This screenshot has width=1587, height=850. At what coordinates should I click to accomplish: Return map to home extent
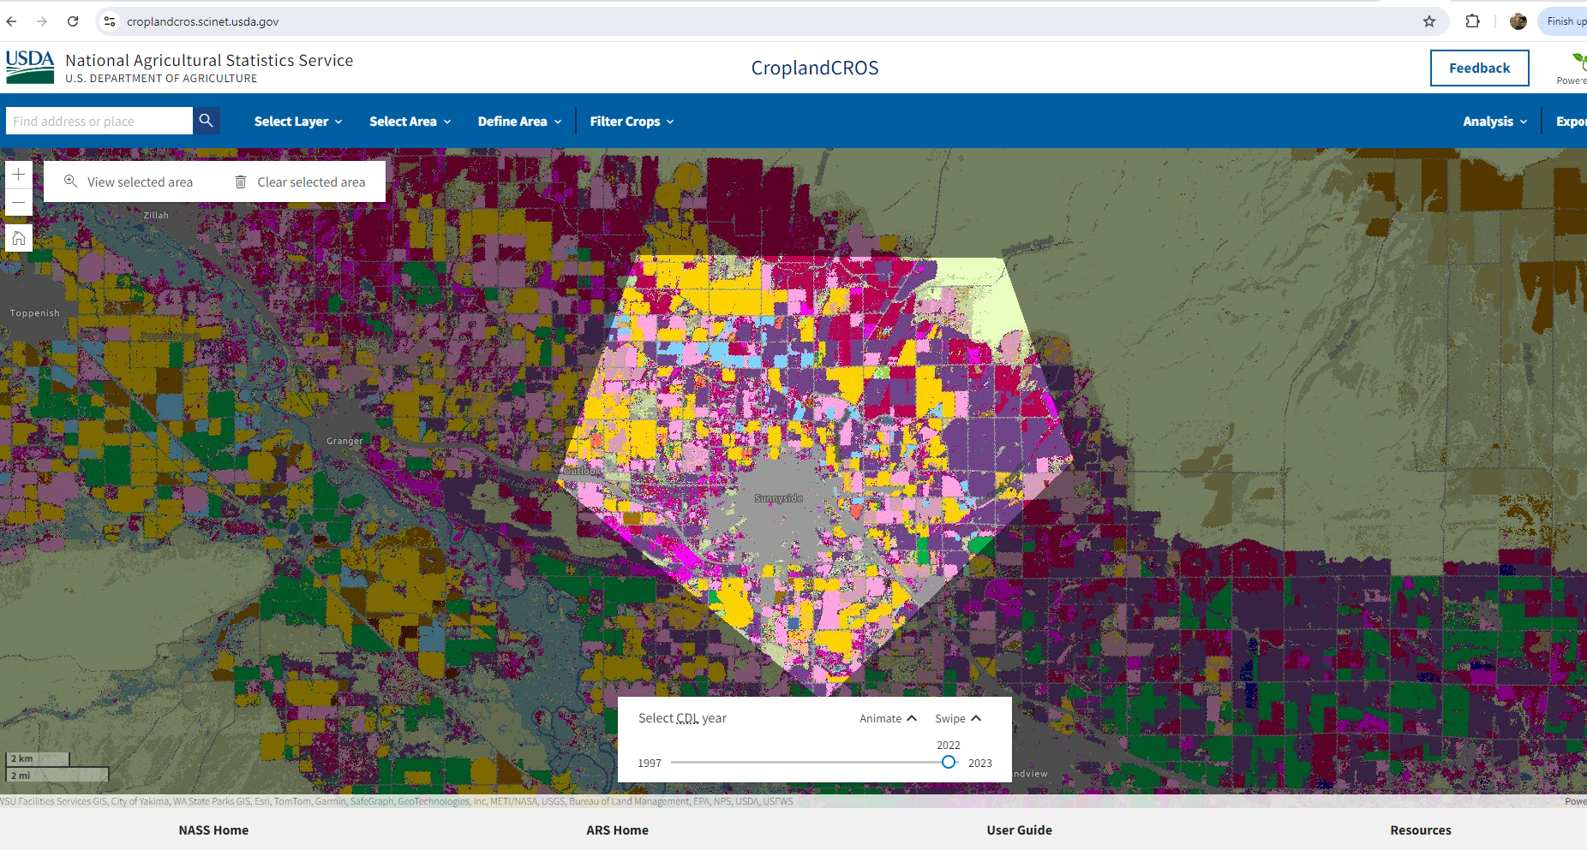pyautogui.click(x=19, y=238)
